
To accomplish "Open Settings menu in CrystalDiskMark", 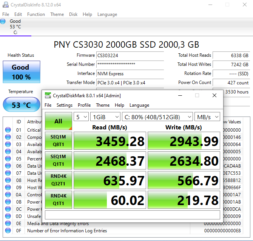I will pyautogui.click(x=64, y=105).
